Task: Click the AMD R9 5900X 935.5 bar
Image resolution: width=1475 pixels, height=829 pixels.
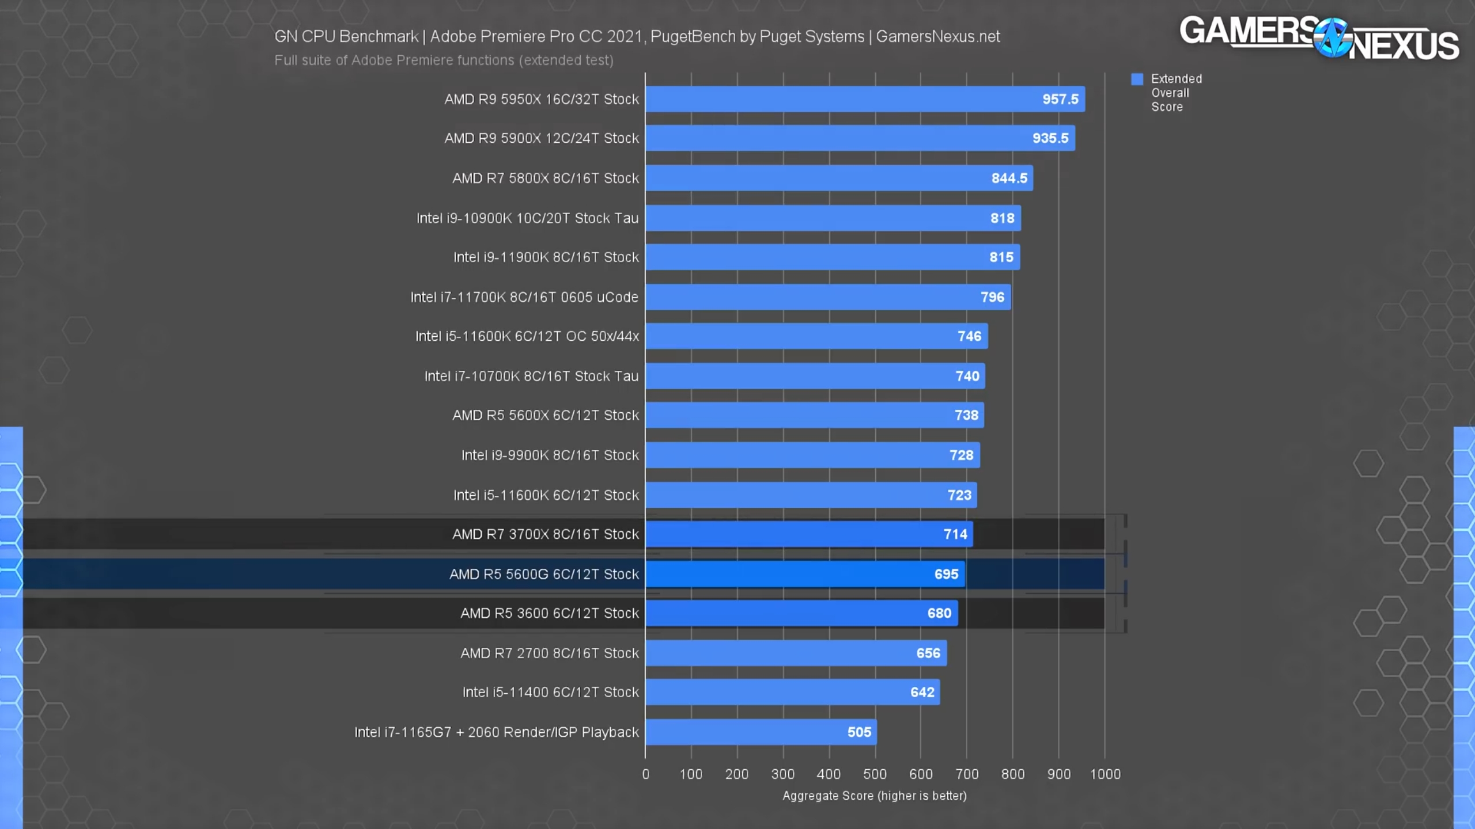Action: [x=860, y=138]
